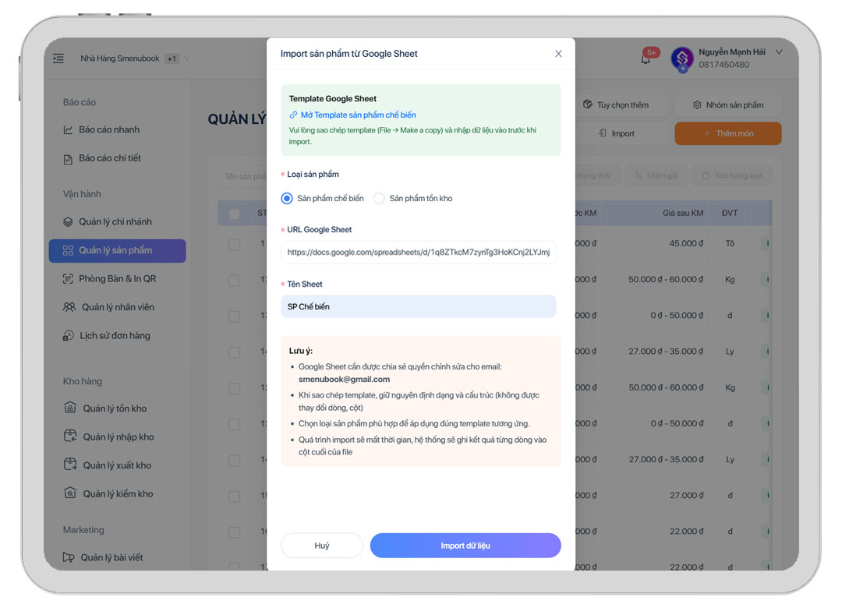842x608 pixels.
Task: Select Sản phẩm chế biến radio option
Action: coord(287,198)
